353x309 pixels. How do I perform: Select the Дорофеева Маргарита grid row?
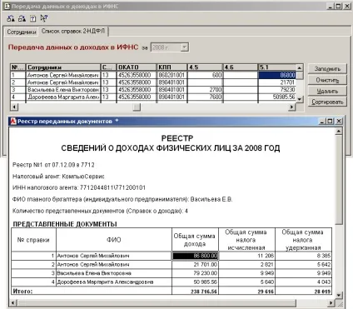[x=153, y=97]
